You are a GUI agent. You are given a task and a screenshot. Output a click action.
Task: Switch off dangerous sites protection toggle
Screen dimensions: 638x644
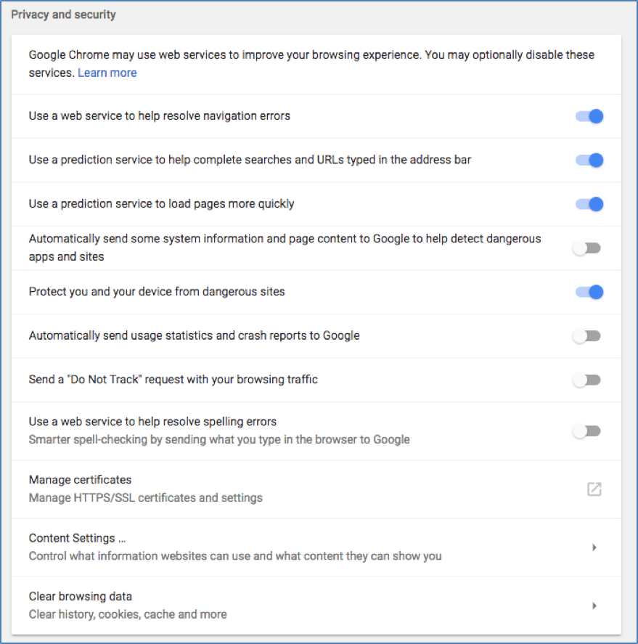tap(589, 292)
